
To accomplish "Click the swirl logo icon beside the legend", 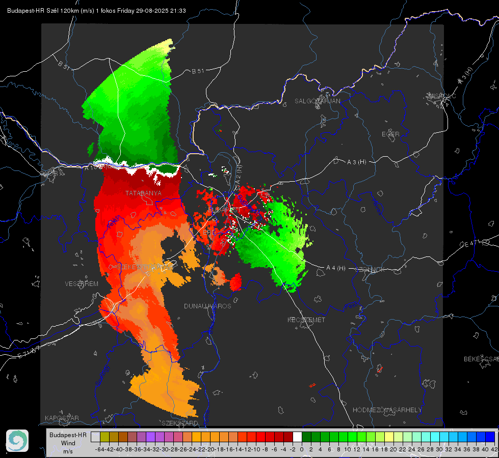I will tap(17, 441).
